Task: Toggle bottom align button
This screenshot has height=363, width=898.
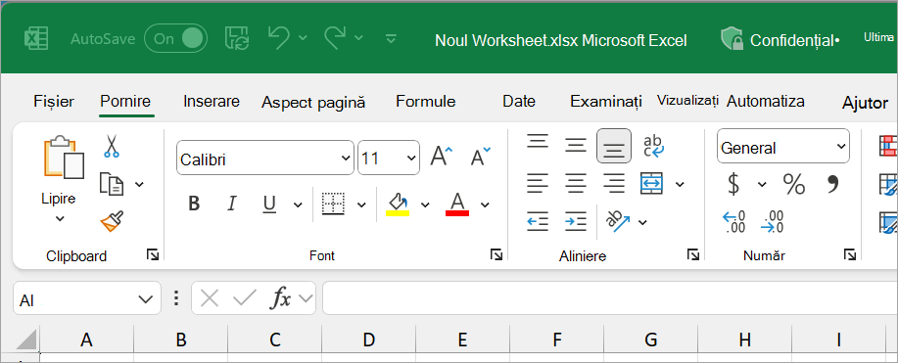Action: 614,146
